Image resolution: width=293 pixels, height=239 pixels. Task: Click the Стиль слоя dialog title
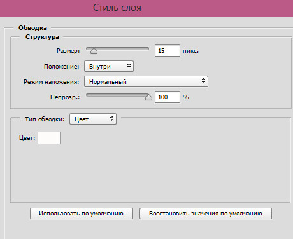(x=117, y=8)
